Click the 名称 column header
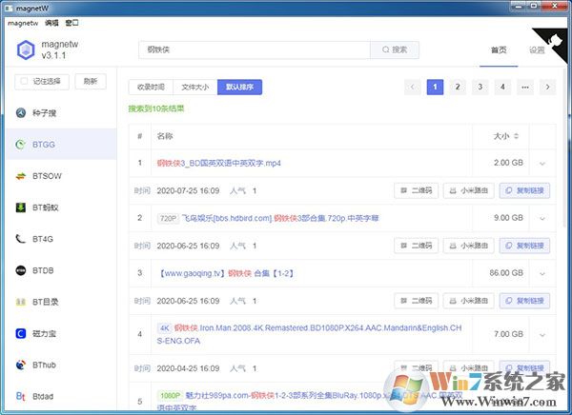 click(x=165, y=136)
